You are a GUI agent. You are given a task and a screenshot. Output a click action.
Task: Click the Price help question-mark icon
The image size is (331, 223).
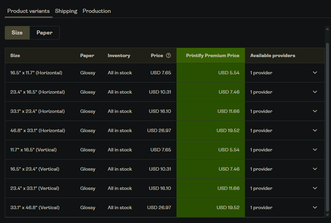pos(168,56)
